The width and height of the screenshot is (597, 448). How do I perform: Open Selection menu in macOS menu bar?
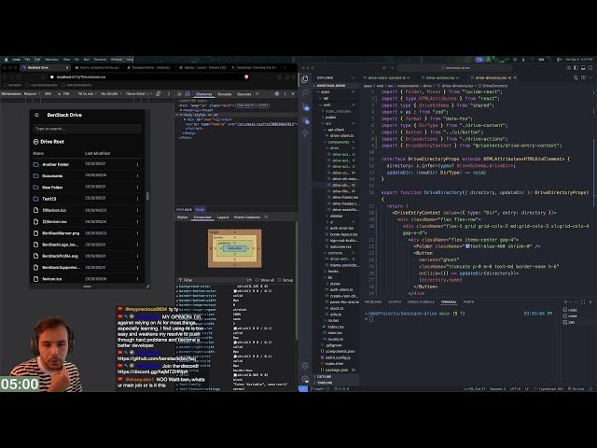pyautogui.click(x=52, y=60)
